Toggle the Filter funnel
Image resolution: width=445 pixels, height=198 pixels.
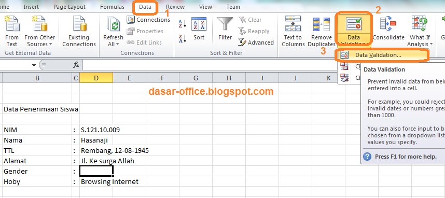pyautogui.click(x=225, y=29)
